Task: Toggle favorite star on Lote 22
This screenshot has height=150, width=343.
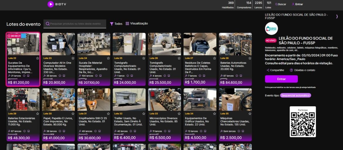Action: [x=37, y=58]
